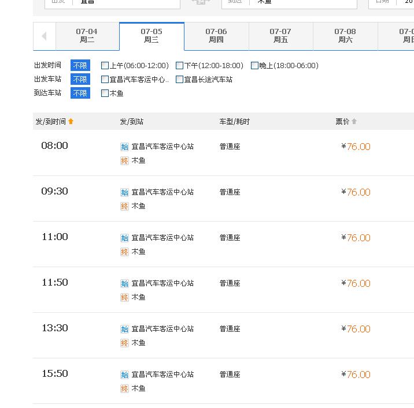Click 普通座 seat type in 11:50 row
The width and height of the screenshot is (414, 408).
[230, 283]
